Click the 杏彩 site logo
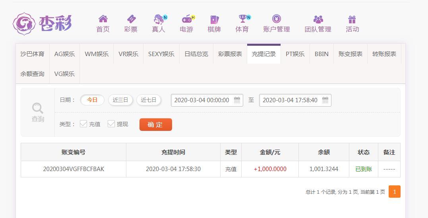 [42, 24]
